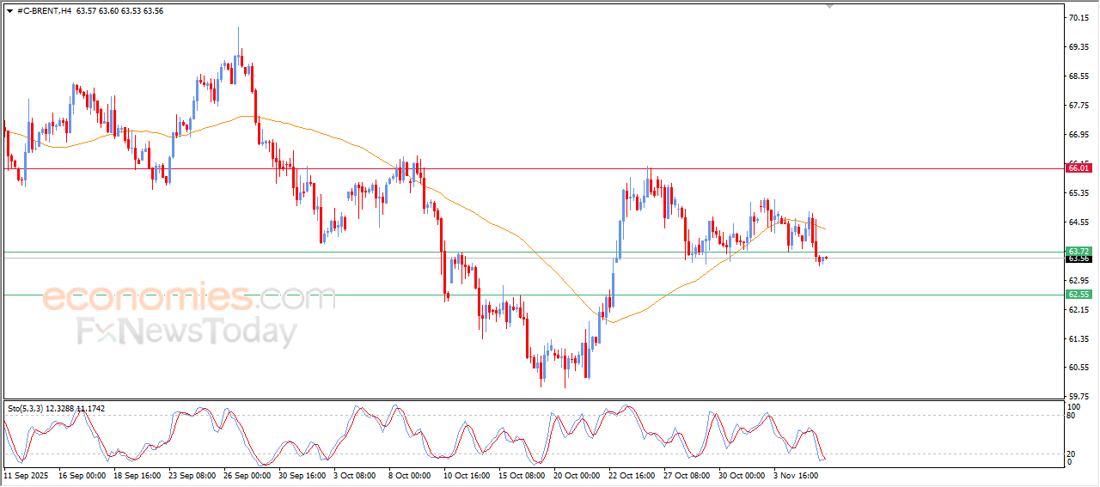Click the 66.95 price axis label

coord(1078,135)
